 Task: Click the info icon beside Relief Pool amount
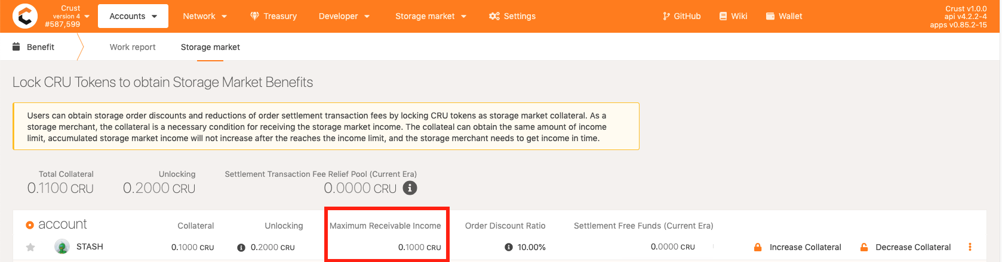(410, 188)
